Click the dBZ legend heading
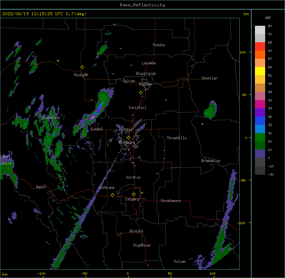The width and height of the screenshot is (285, 278). click(268, 17)
